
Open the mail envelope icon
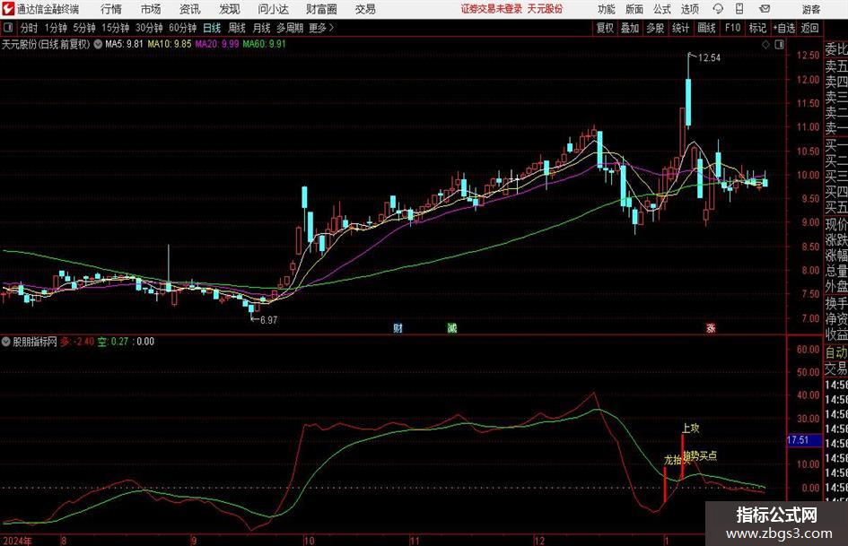click(x=765, y=9)
